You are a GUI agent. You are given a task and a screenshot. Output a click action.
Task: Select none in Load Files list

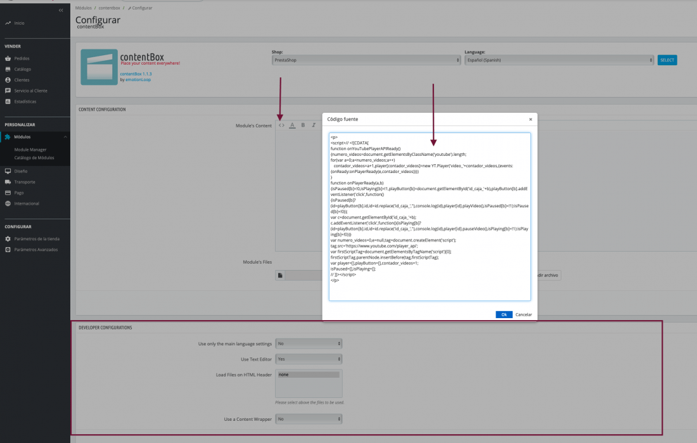309,375
